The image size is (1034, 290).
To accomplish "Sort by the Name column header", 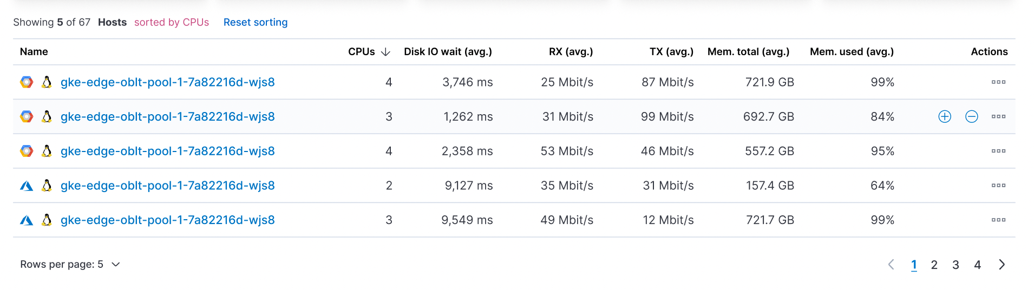I will [x=34, y=52].
